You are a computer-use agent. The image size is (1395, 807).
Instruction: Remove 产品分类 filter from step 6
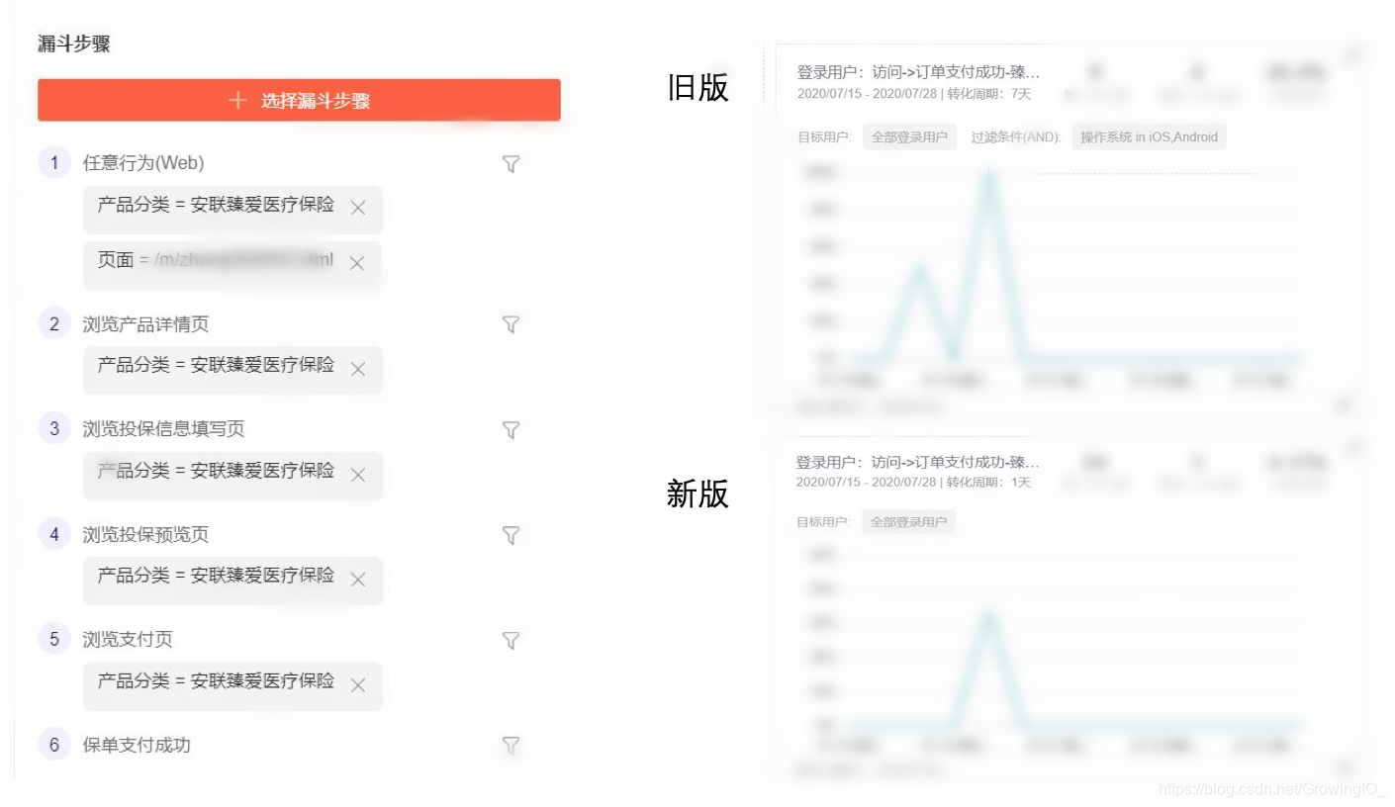coord(358,791)
